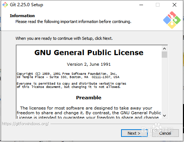This screenshot has height=142, width=184.
Task: Click the large Git logo in header
Action: click(172, 20)
